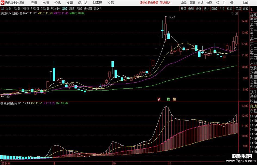Image resolution: width=257 pixels, height=165 pixels.
Task: Switch to 60分钟 period
Action: tap(55, 8)
